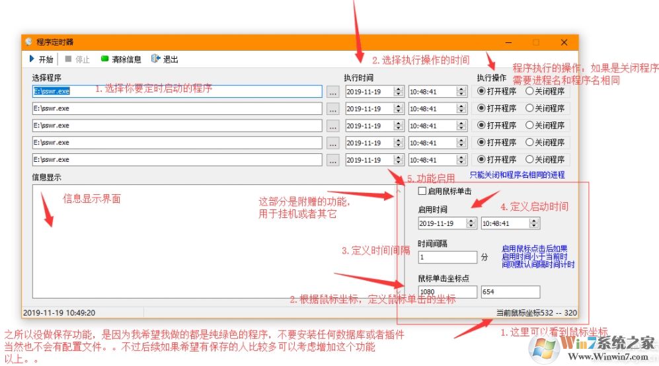Select 打开程序 in the fifth row

pyautogui.click(x=496, y=160)
